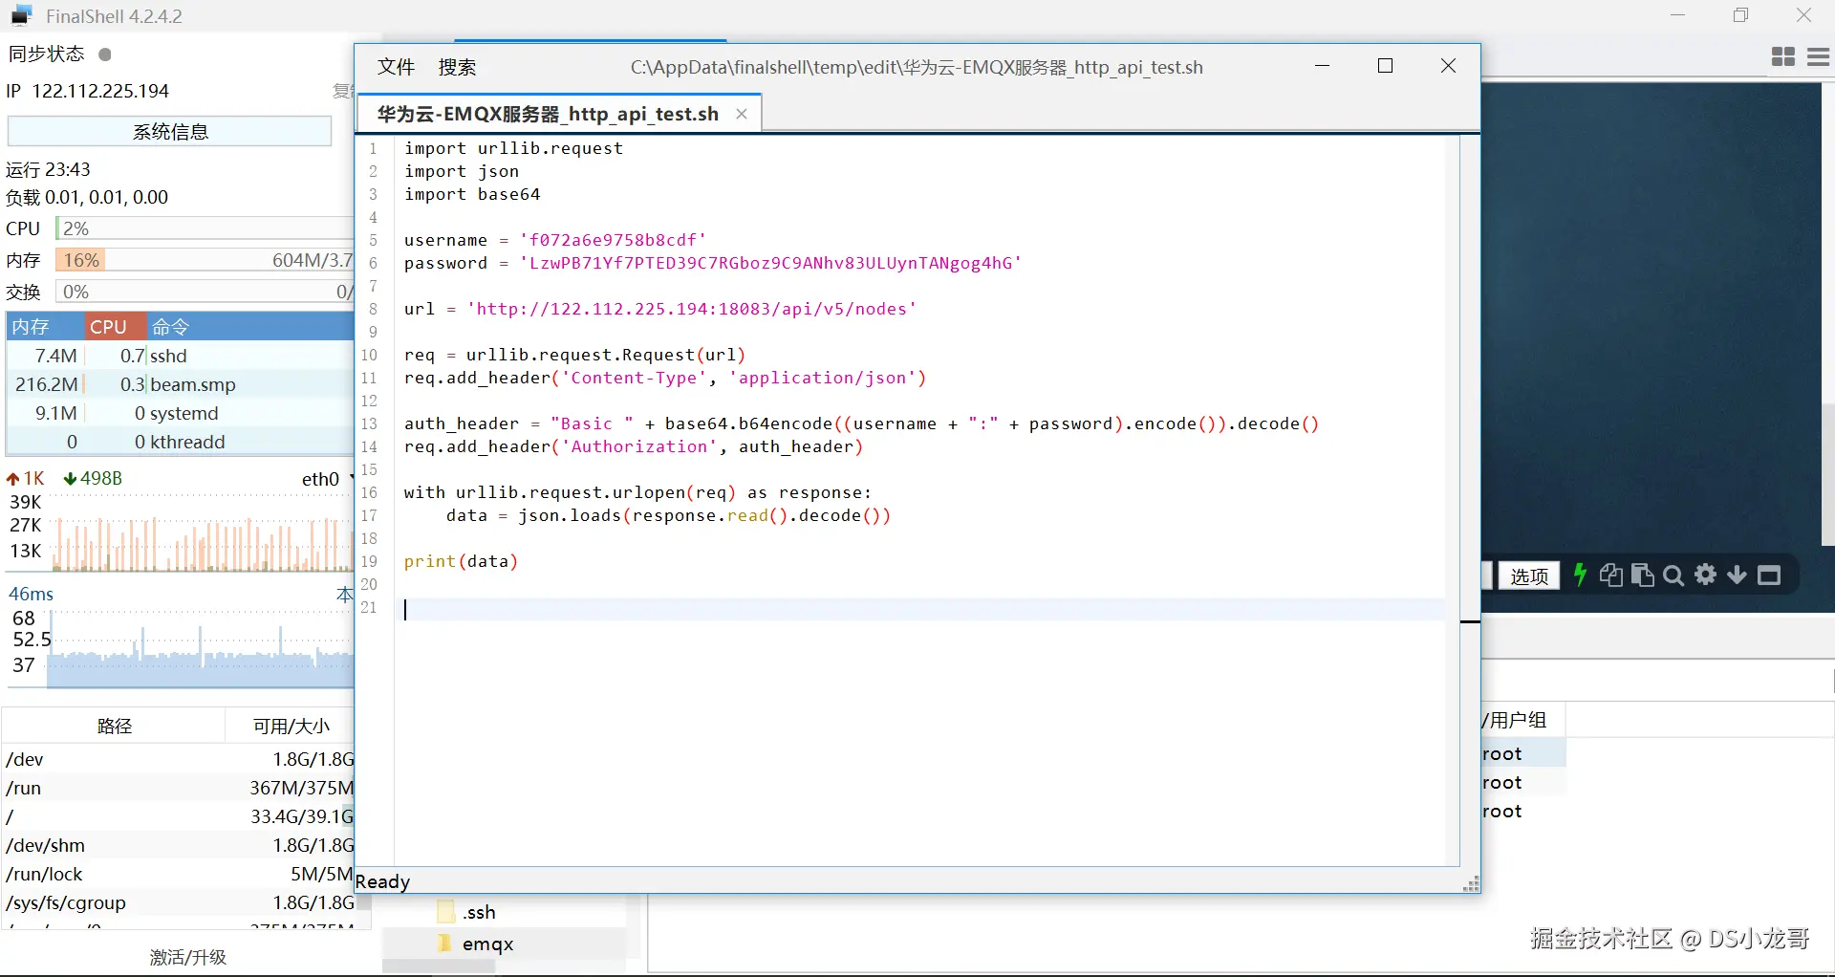Click the memory usage bar showing 16%
Image resolution: width=1835 pixels, height=977 pixels.
click(205, 260)
